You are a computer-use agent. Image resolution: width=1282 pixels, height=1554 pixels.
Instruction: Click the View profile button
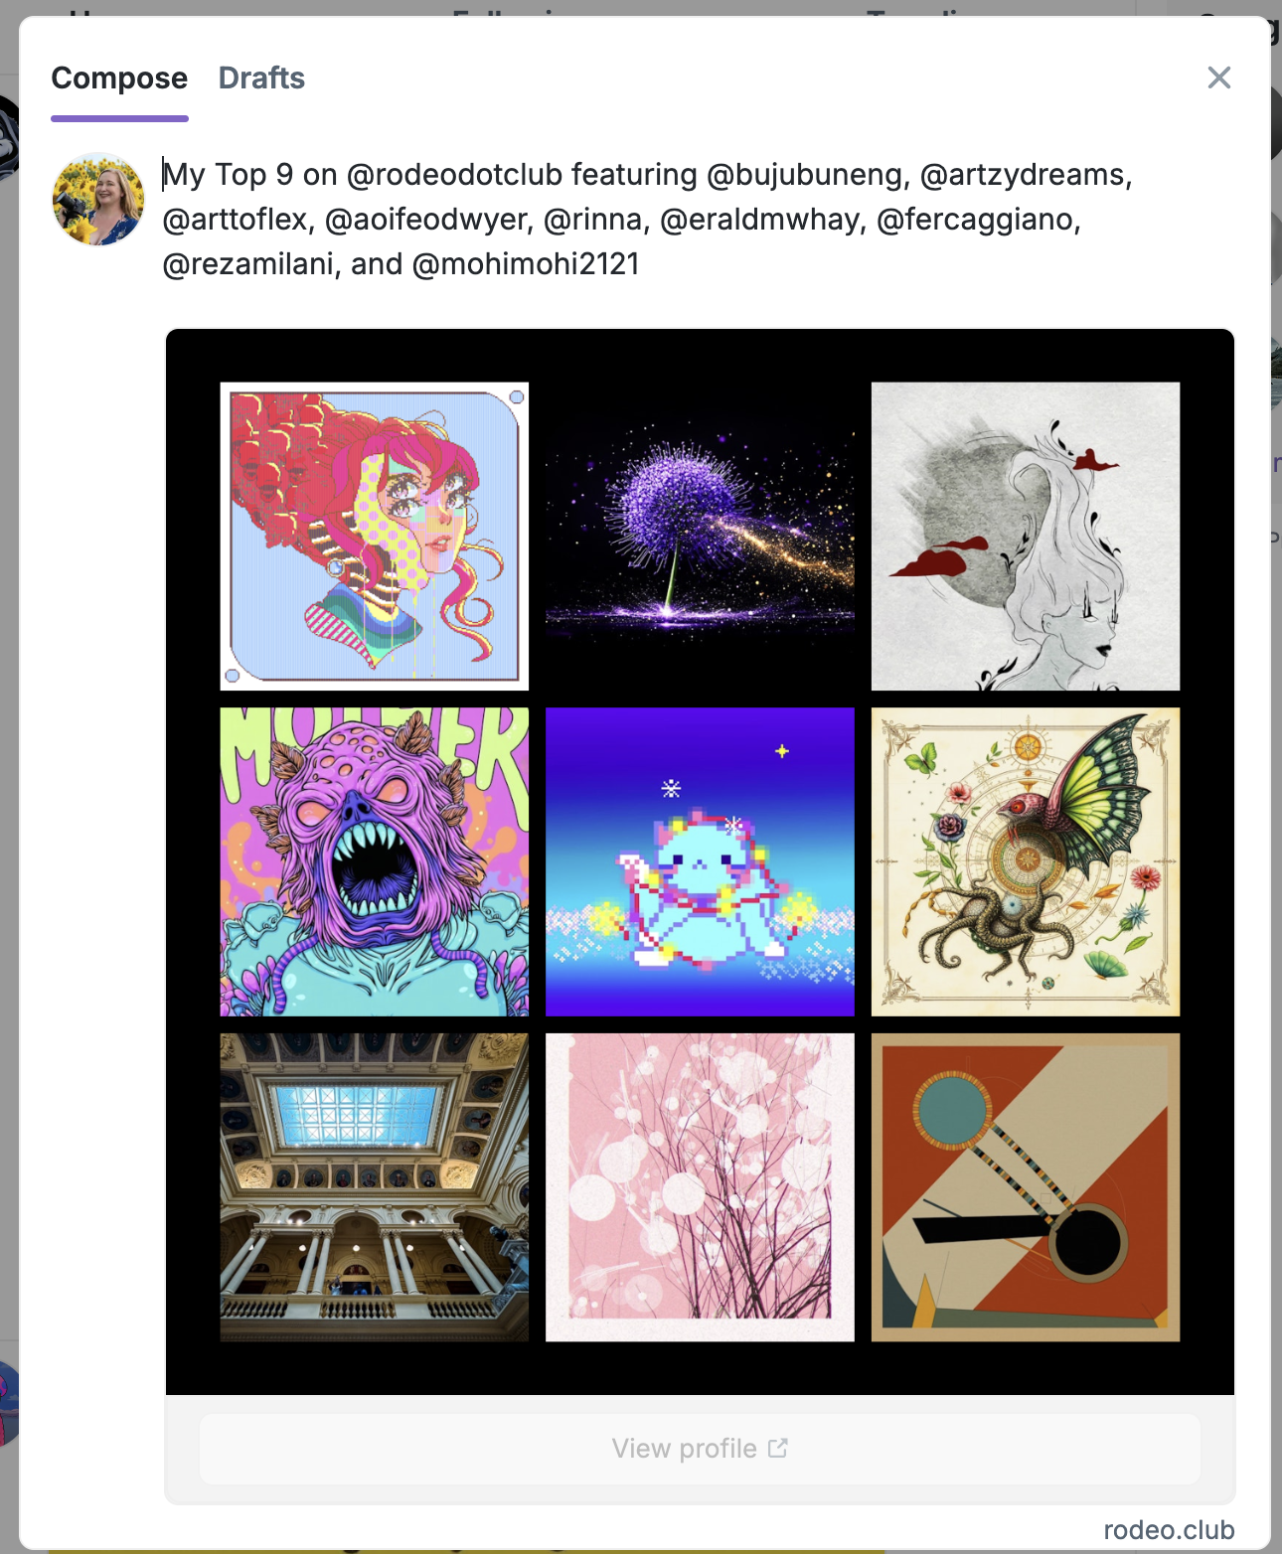(700, 1449)
